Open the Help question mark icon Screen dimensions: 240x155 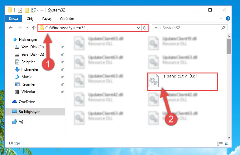228,18
